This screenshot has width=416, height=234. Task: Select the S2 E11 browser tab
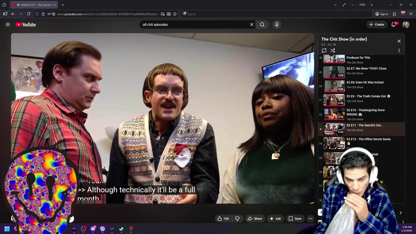34,5
